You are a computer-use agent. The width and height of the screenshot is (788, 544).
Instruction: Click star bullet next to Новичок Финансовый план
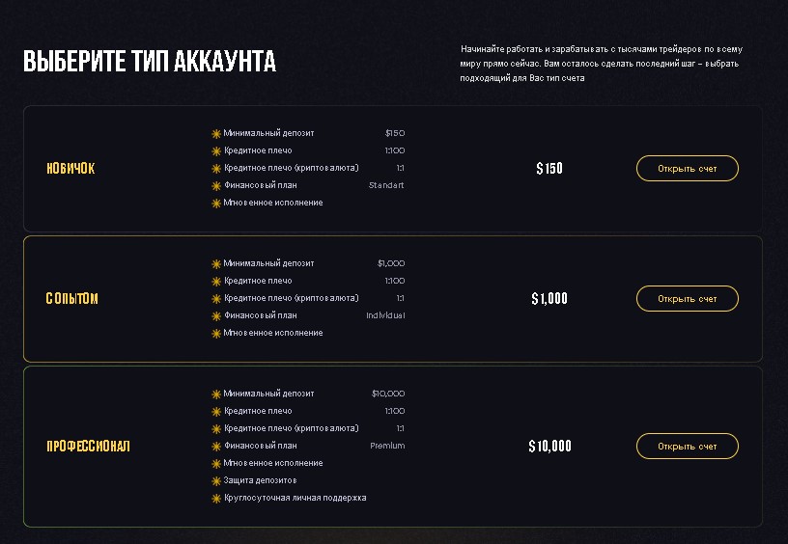(216, 186)
